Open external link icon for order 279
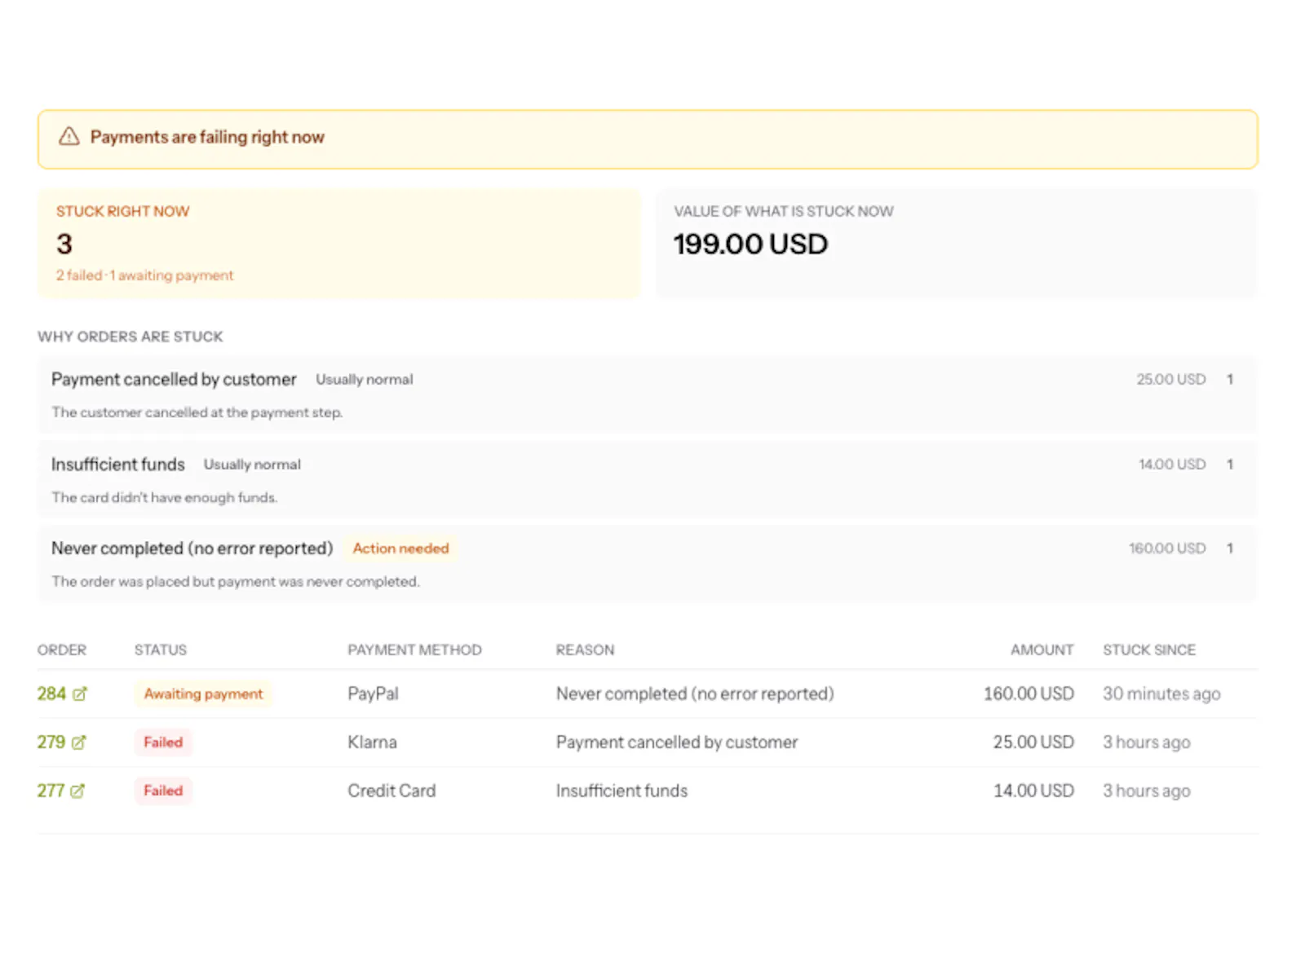This screenshot has width=1305, height=978. [x=79, y=742]
